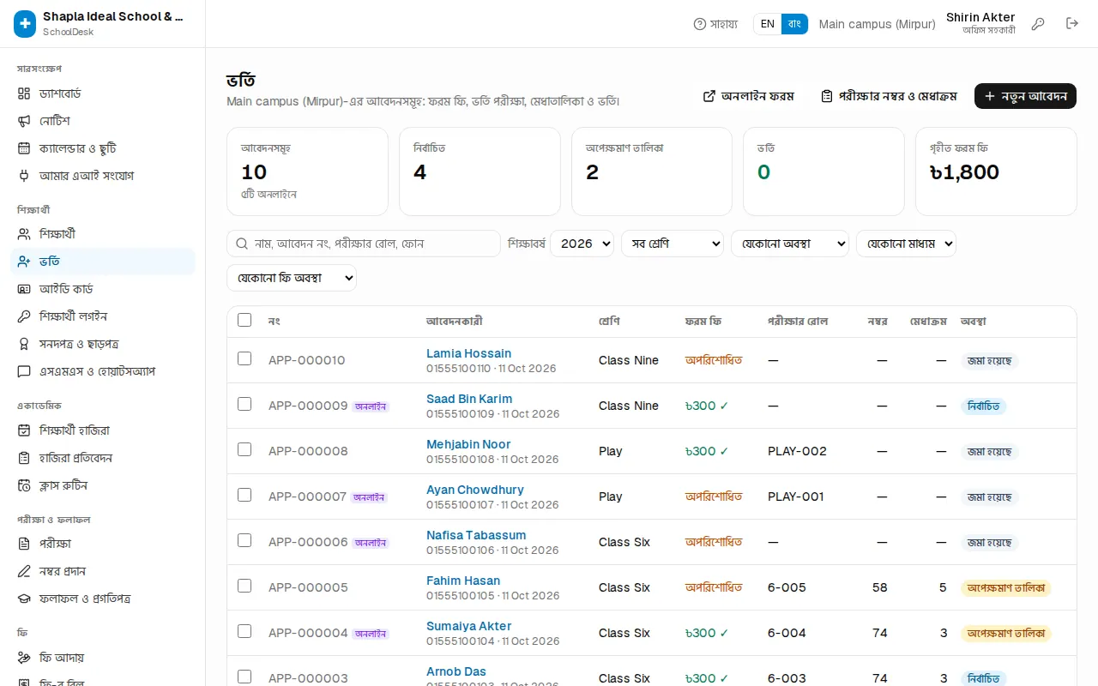
Task: Check the box for APP-000010
Action: 244,358
